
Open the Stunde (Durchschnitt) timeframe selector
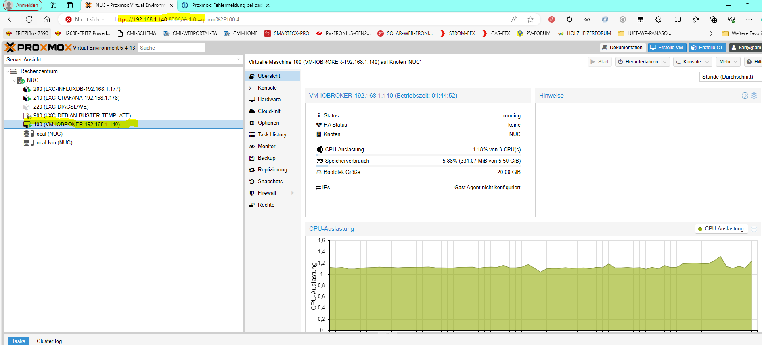[x=730, y=77]
